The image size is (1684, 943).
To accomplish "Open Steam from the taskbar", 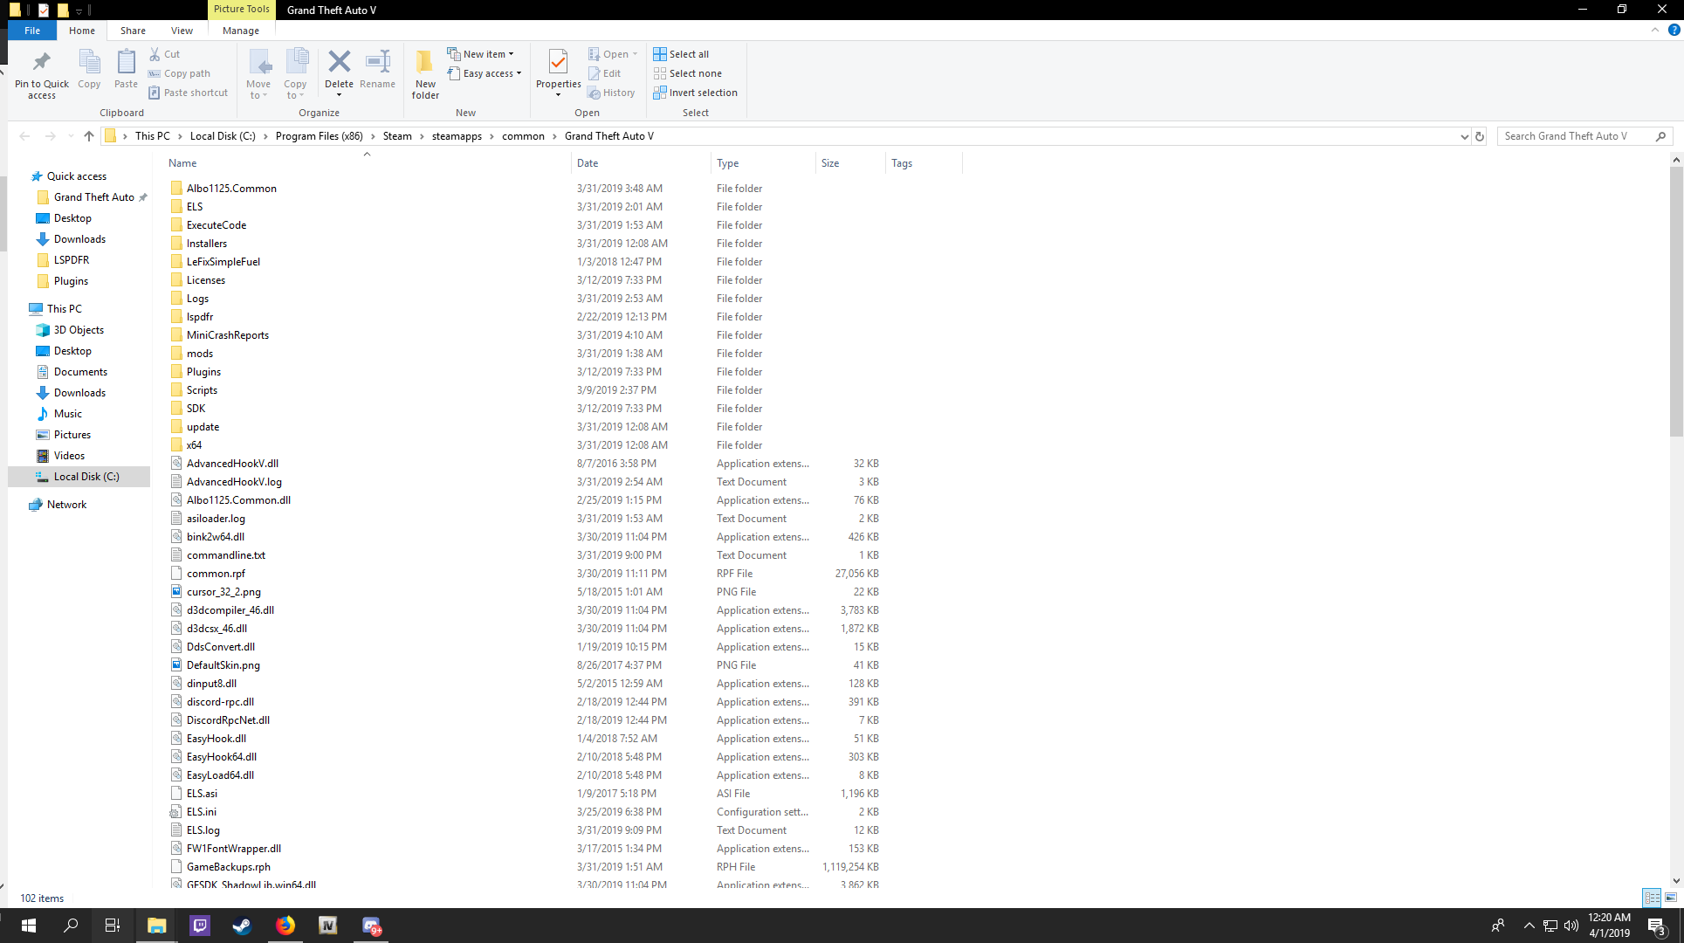I will point(242,926).
